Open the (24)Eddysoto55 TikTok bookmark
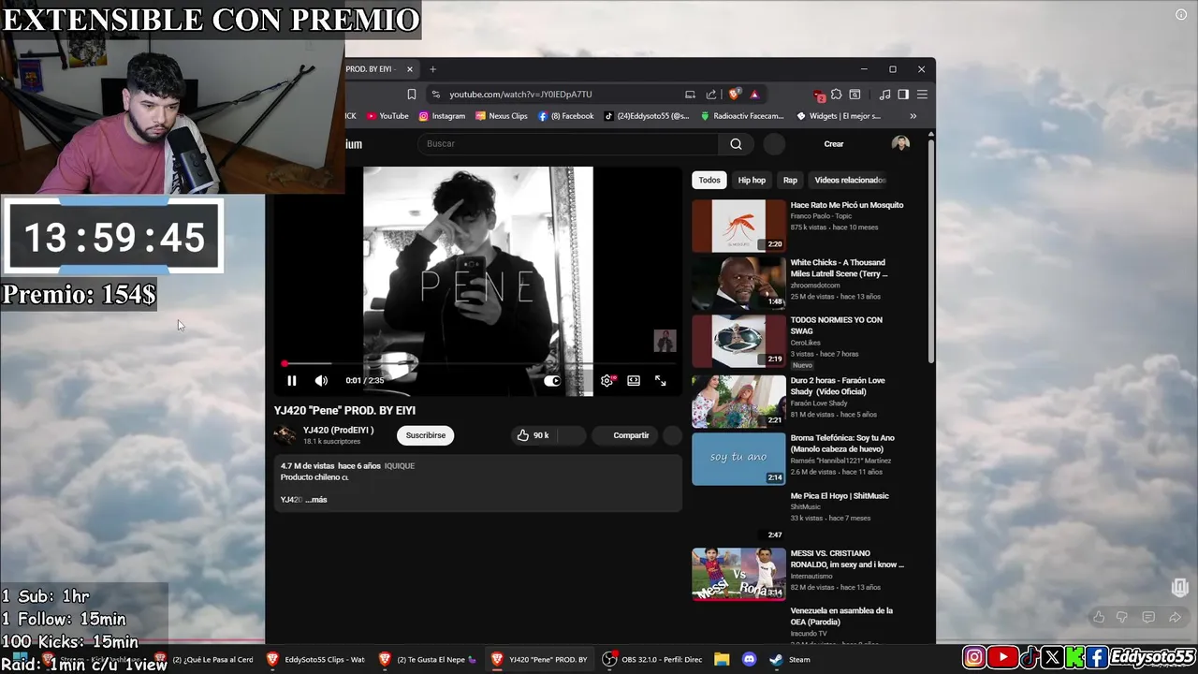The width and height of the screenshot is (1198, 674). (647, 116)
